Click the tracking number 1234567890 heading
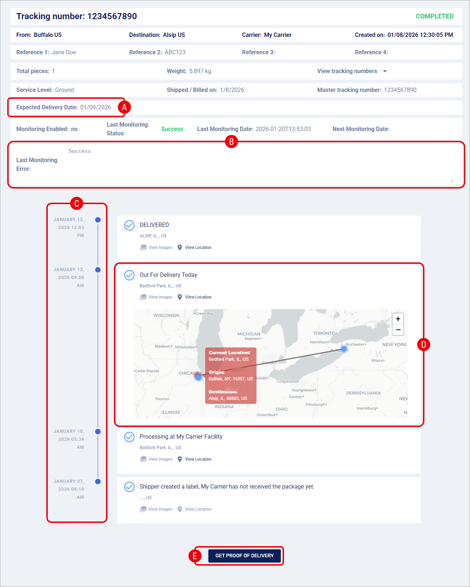Image resolution: width=470 pixels, height=587 pixels. pos(76,16)
